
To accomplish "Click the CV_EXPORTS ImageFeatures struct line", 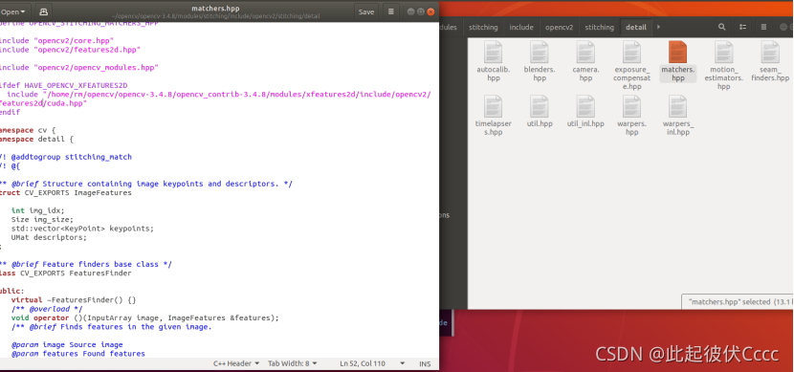I will 66,193.
